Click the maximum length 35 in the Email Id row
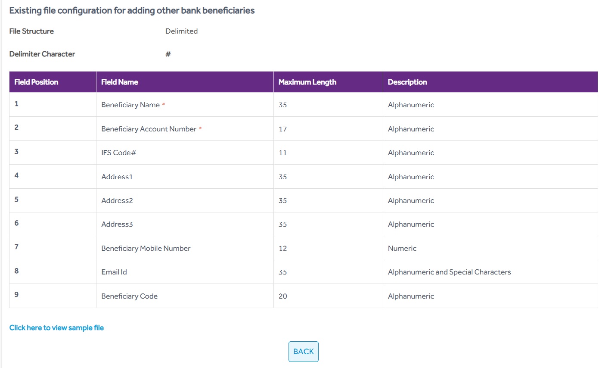Screen dimensions: 599x368 283,272
